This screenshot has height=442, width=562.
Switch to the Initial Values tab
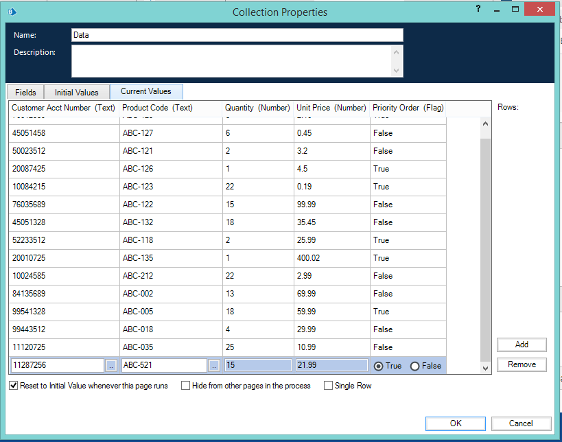click(x=77, y=93)
